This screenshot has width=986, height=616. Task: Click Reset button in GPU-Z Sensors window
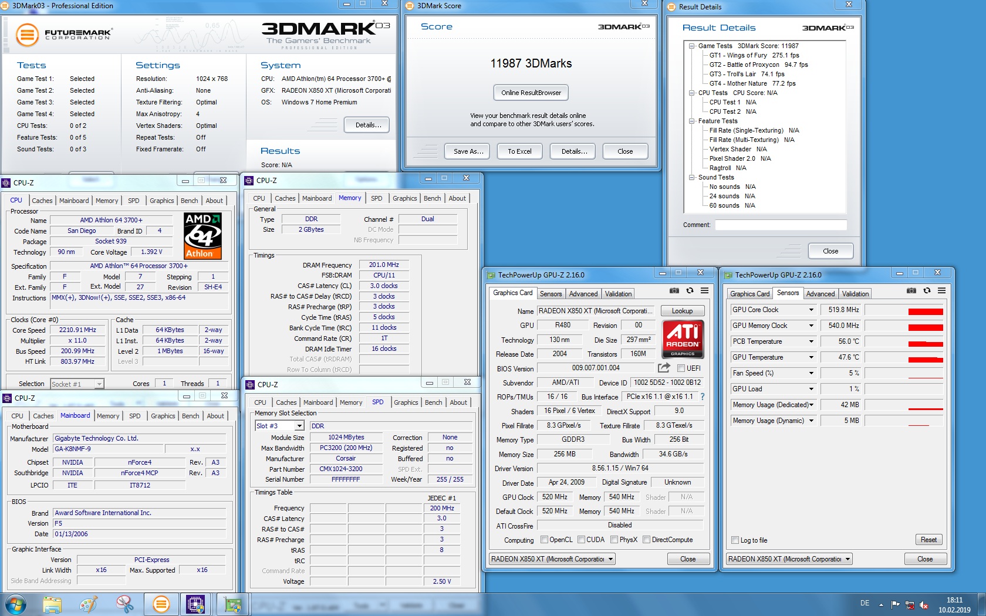click(x=928, y=540)
